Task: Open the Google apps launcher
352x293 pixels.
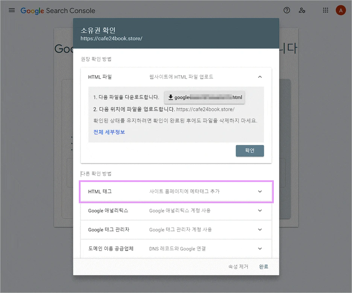Action: click(325, 10)
